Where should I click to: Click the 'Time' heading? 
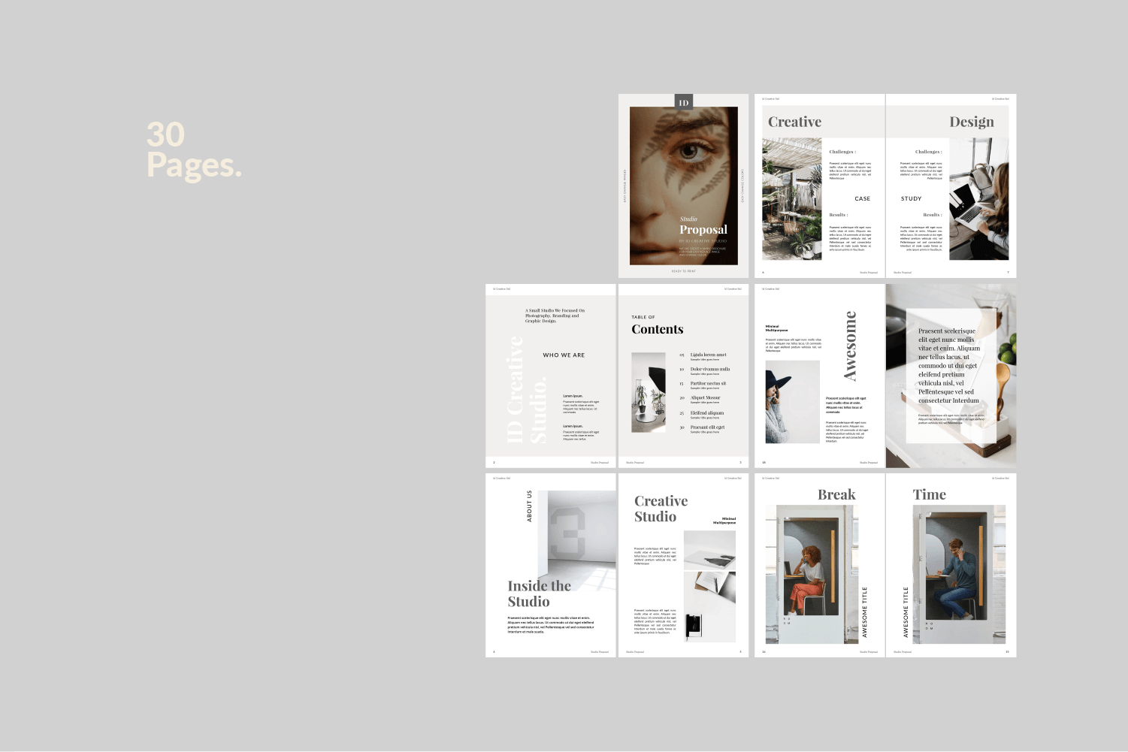(x=929, y=494)
